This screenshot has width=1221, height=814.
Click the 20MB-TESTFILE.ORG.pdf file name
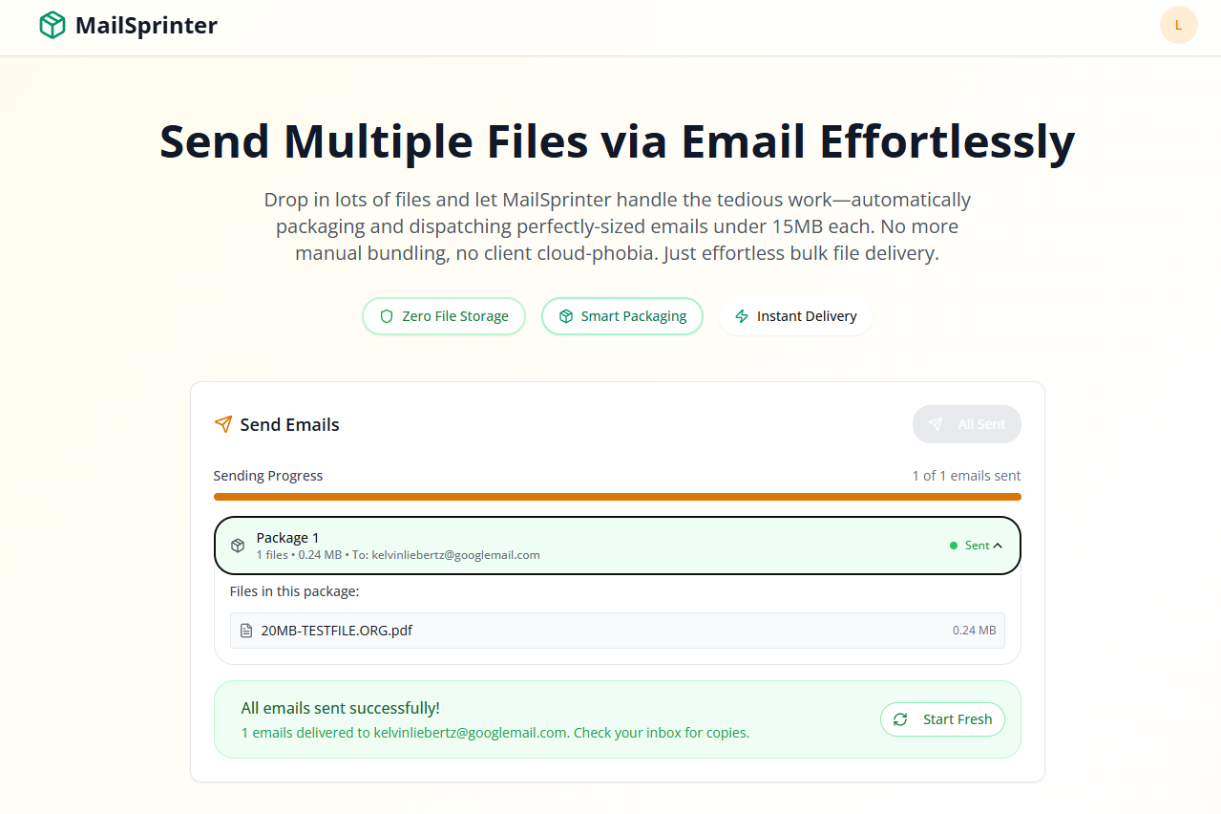[x=337, y=631]
